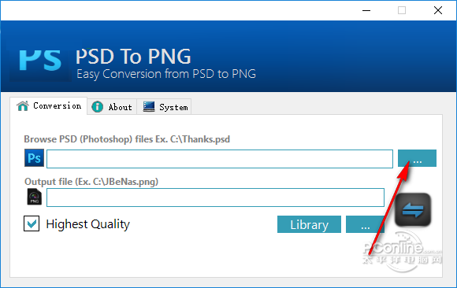Click the 'PSD To PNG' title text
457x288 pixels.
click(x=133, y=56)
